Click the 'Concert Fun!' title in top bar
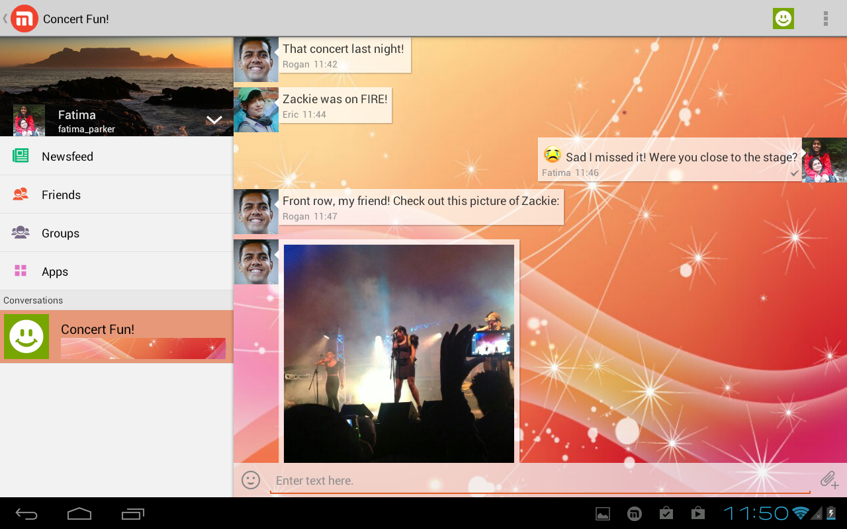This screenshot has height=529, width=847. coord(76,19)
